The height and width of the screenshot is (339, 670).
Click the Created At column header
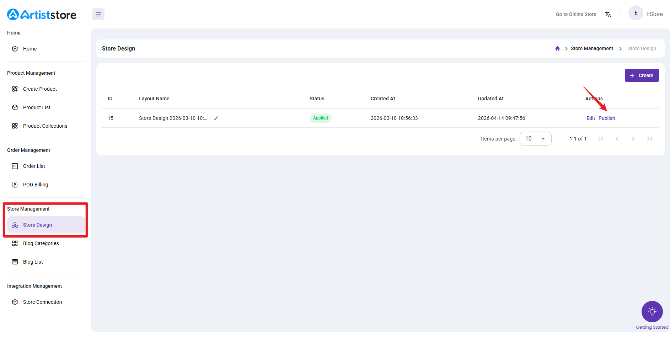(383, 99)
